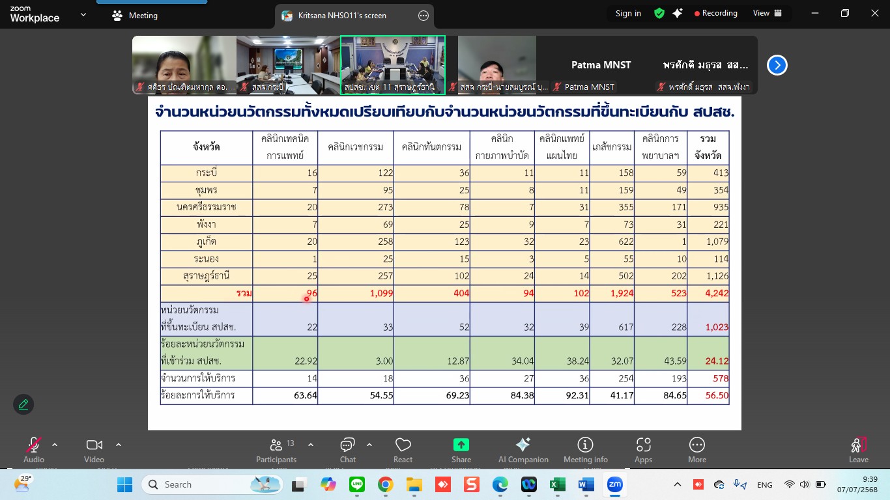The image size is (890, 500).
Task: Expand audio settings caret
Action: pyautogui.click(x=55, y=445)
